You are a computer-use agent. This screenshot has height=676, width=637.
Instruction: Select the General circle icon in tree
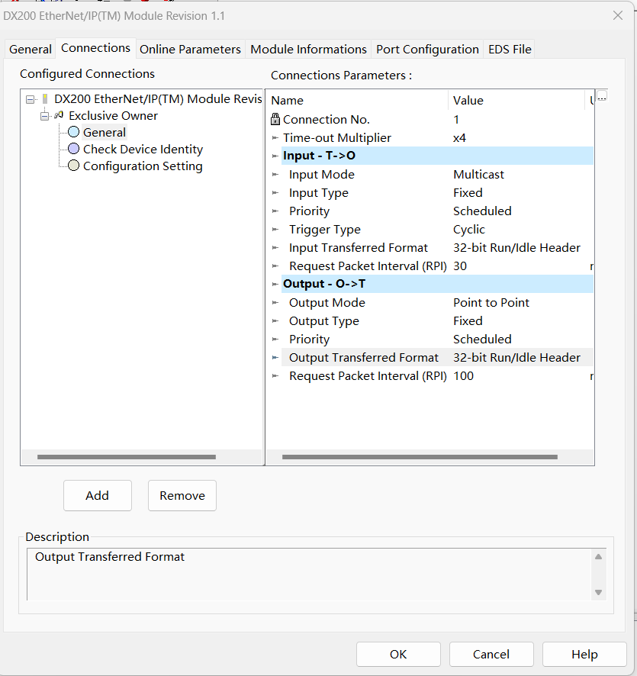[73, 133]
